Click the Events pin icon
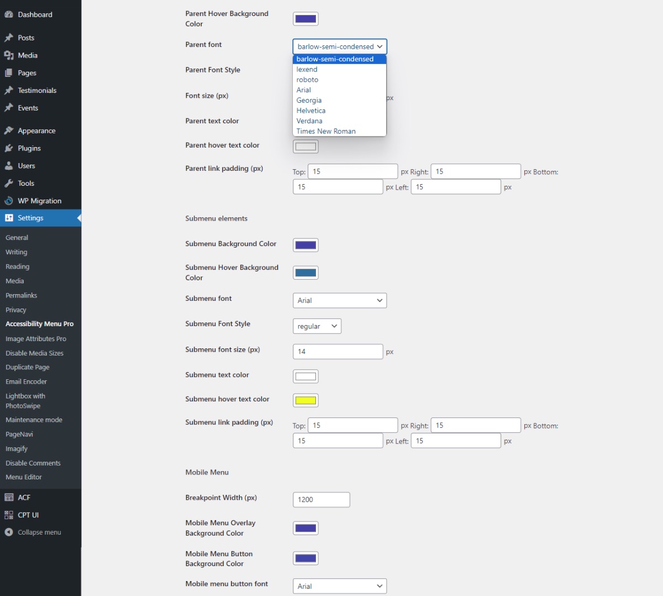The height and width of the screenshot is (596, 663). [x=9, y=108]
